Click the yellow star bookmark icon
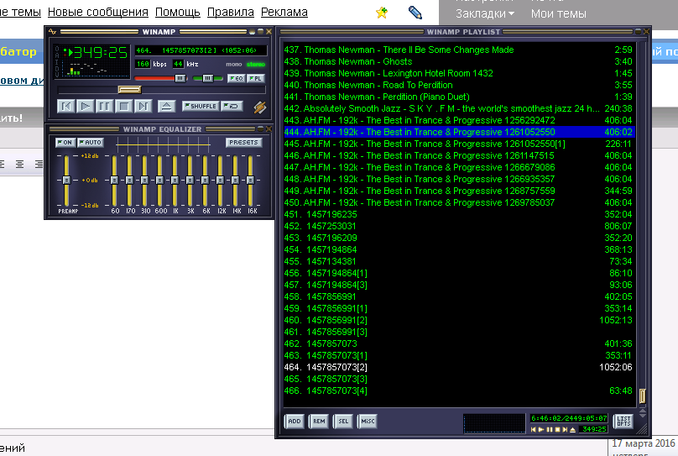This screenshot has height=456, width=678. (x=381, y=13)
